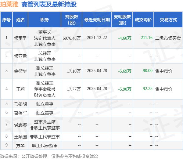Click the sequence number 1
The height and width of the screenshot is (159, 183).
[x=6, y=38]
